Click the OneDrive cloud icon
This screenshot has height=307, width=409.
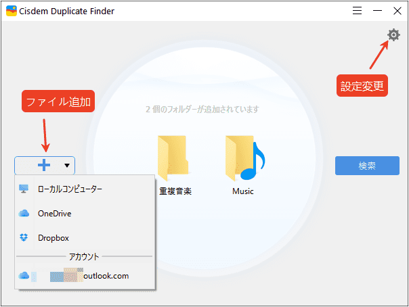point(24,213)
